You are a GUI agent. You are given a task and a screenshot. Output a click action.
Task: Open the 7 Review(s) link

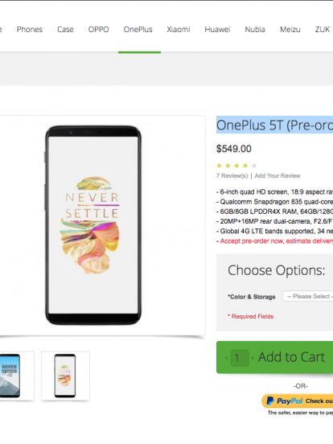232,176
